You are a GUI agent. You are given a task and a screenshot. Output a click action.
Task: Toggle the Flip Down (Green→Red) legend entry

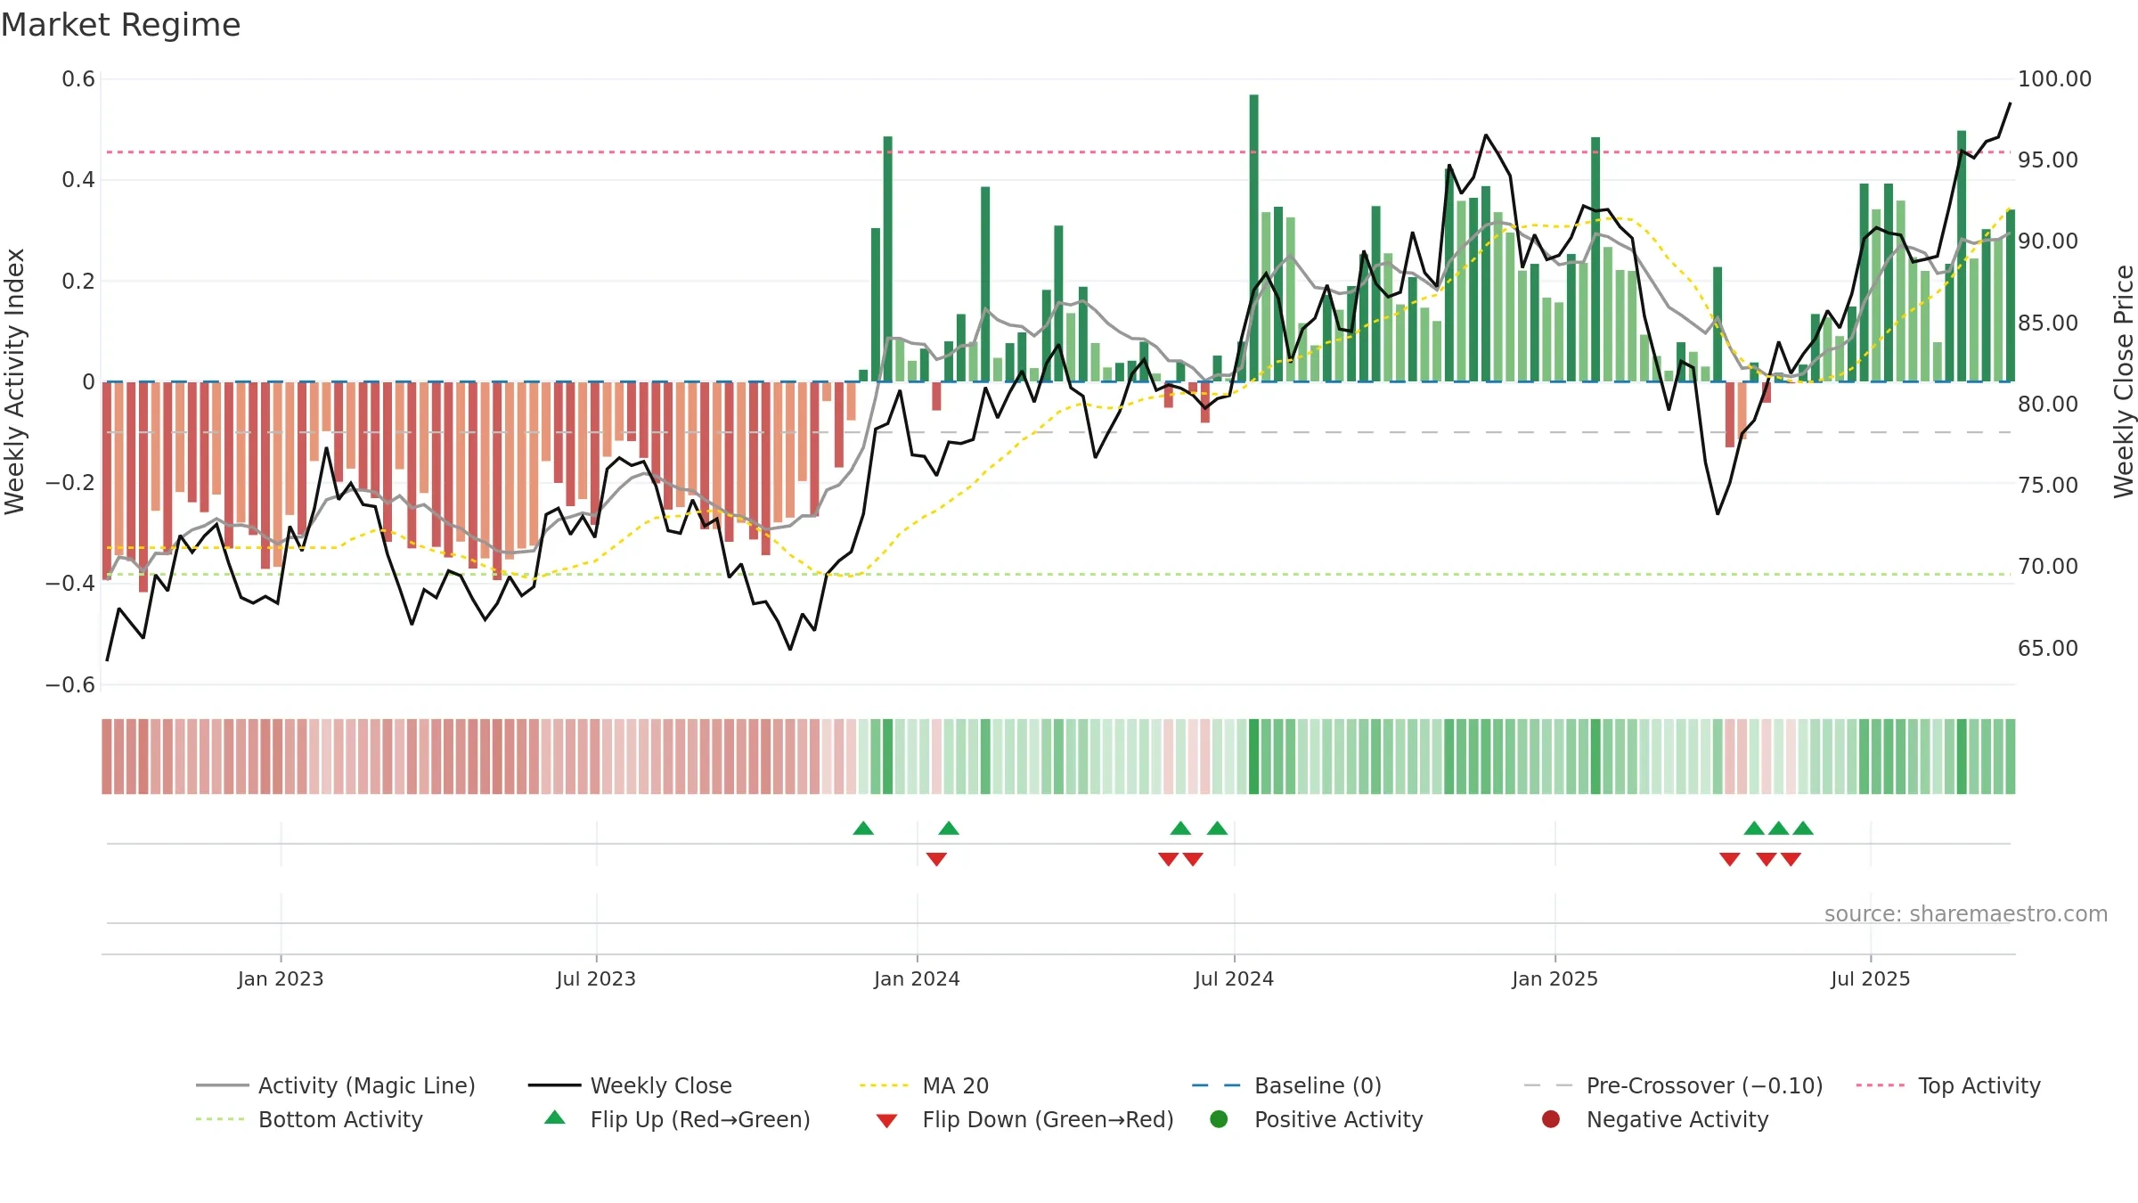(x=1024, y=1119)
